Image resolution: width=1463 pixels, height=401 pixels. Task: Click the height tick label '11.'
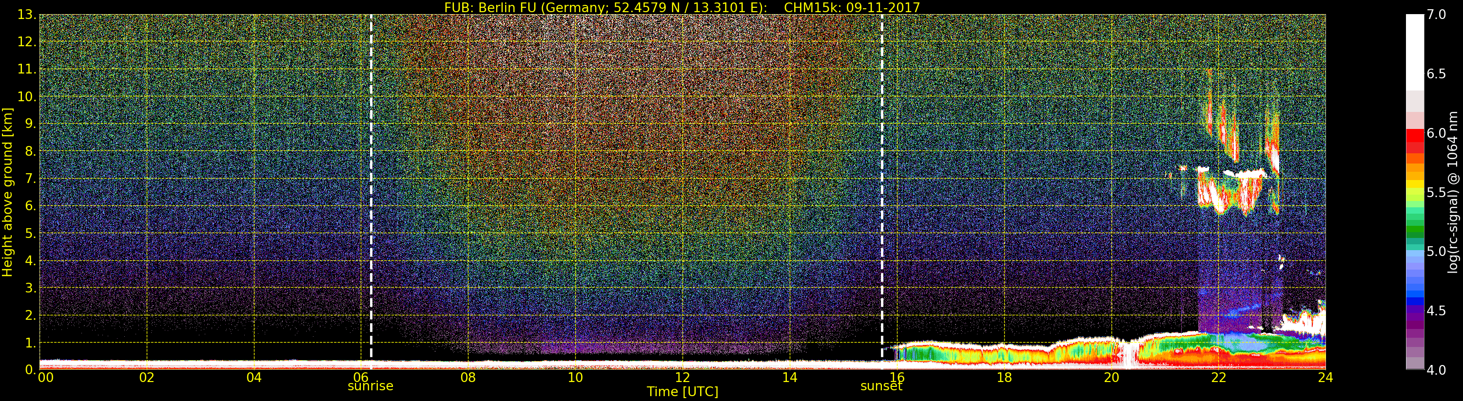tap(27, 69)
